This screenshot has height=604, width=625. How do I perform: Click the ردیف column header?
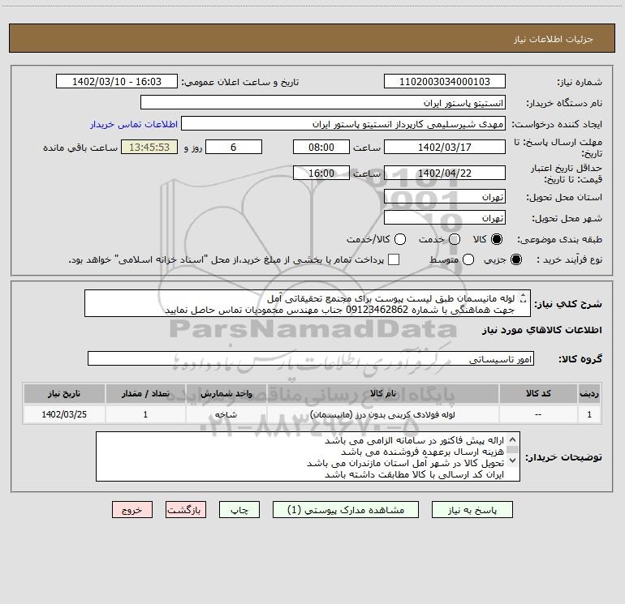(x=589, y=393)
